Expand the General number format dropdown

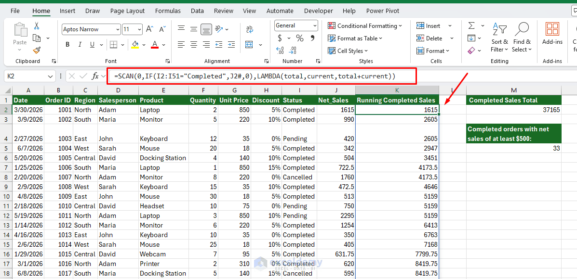(315, 25)
